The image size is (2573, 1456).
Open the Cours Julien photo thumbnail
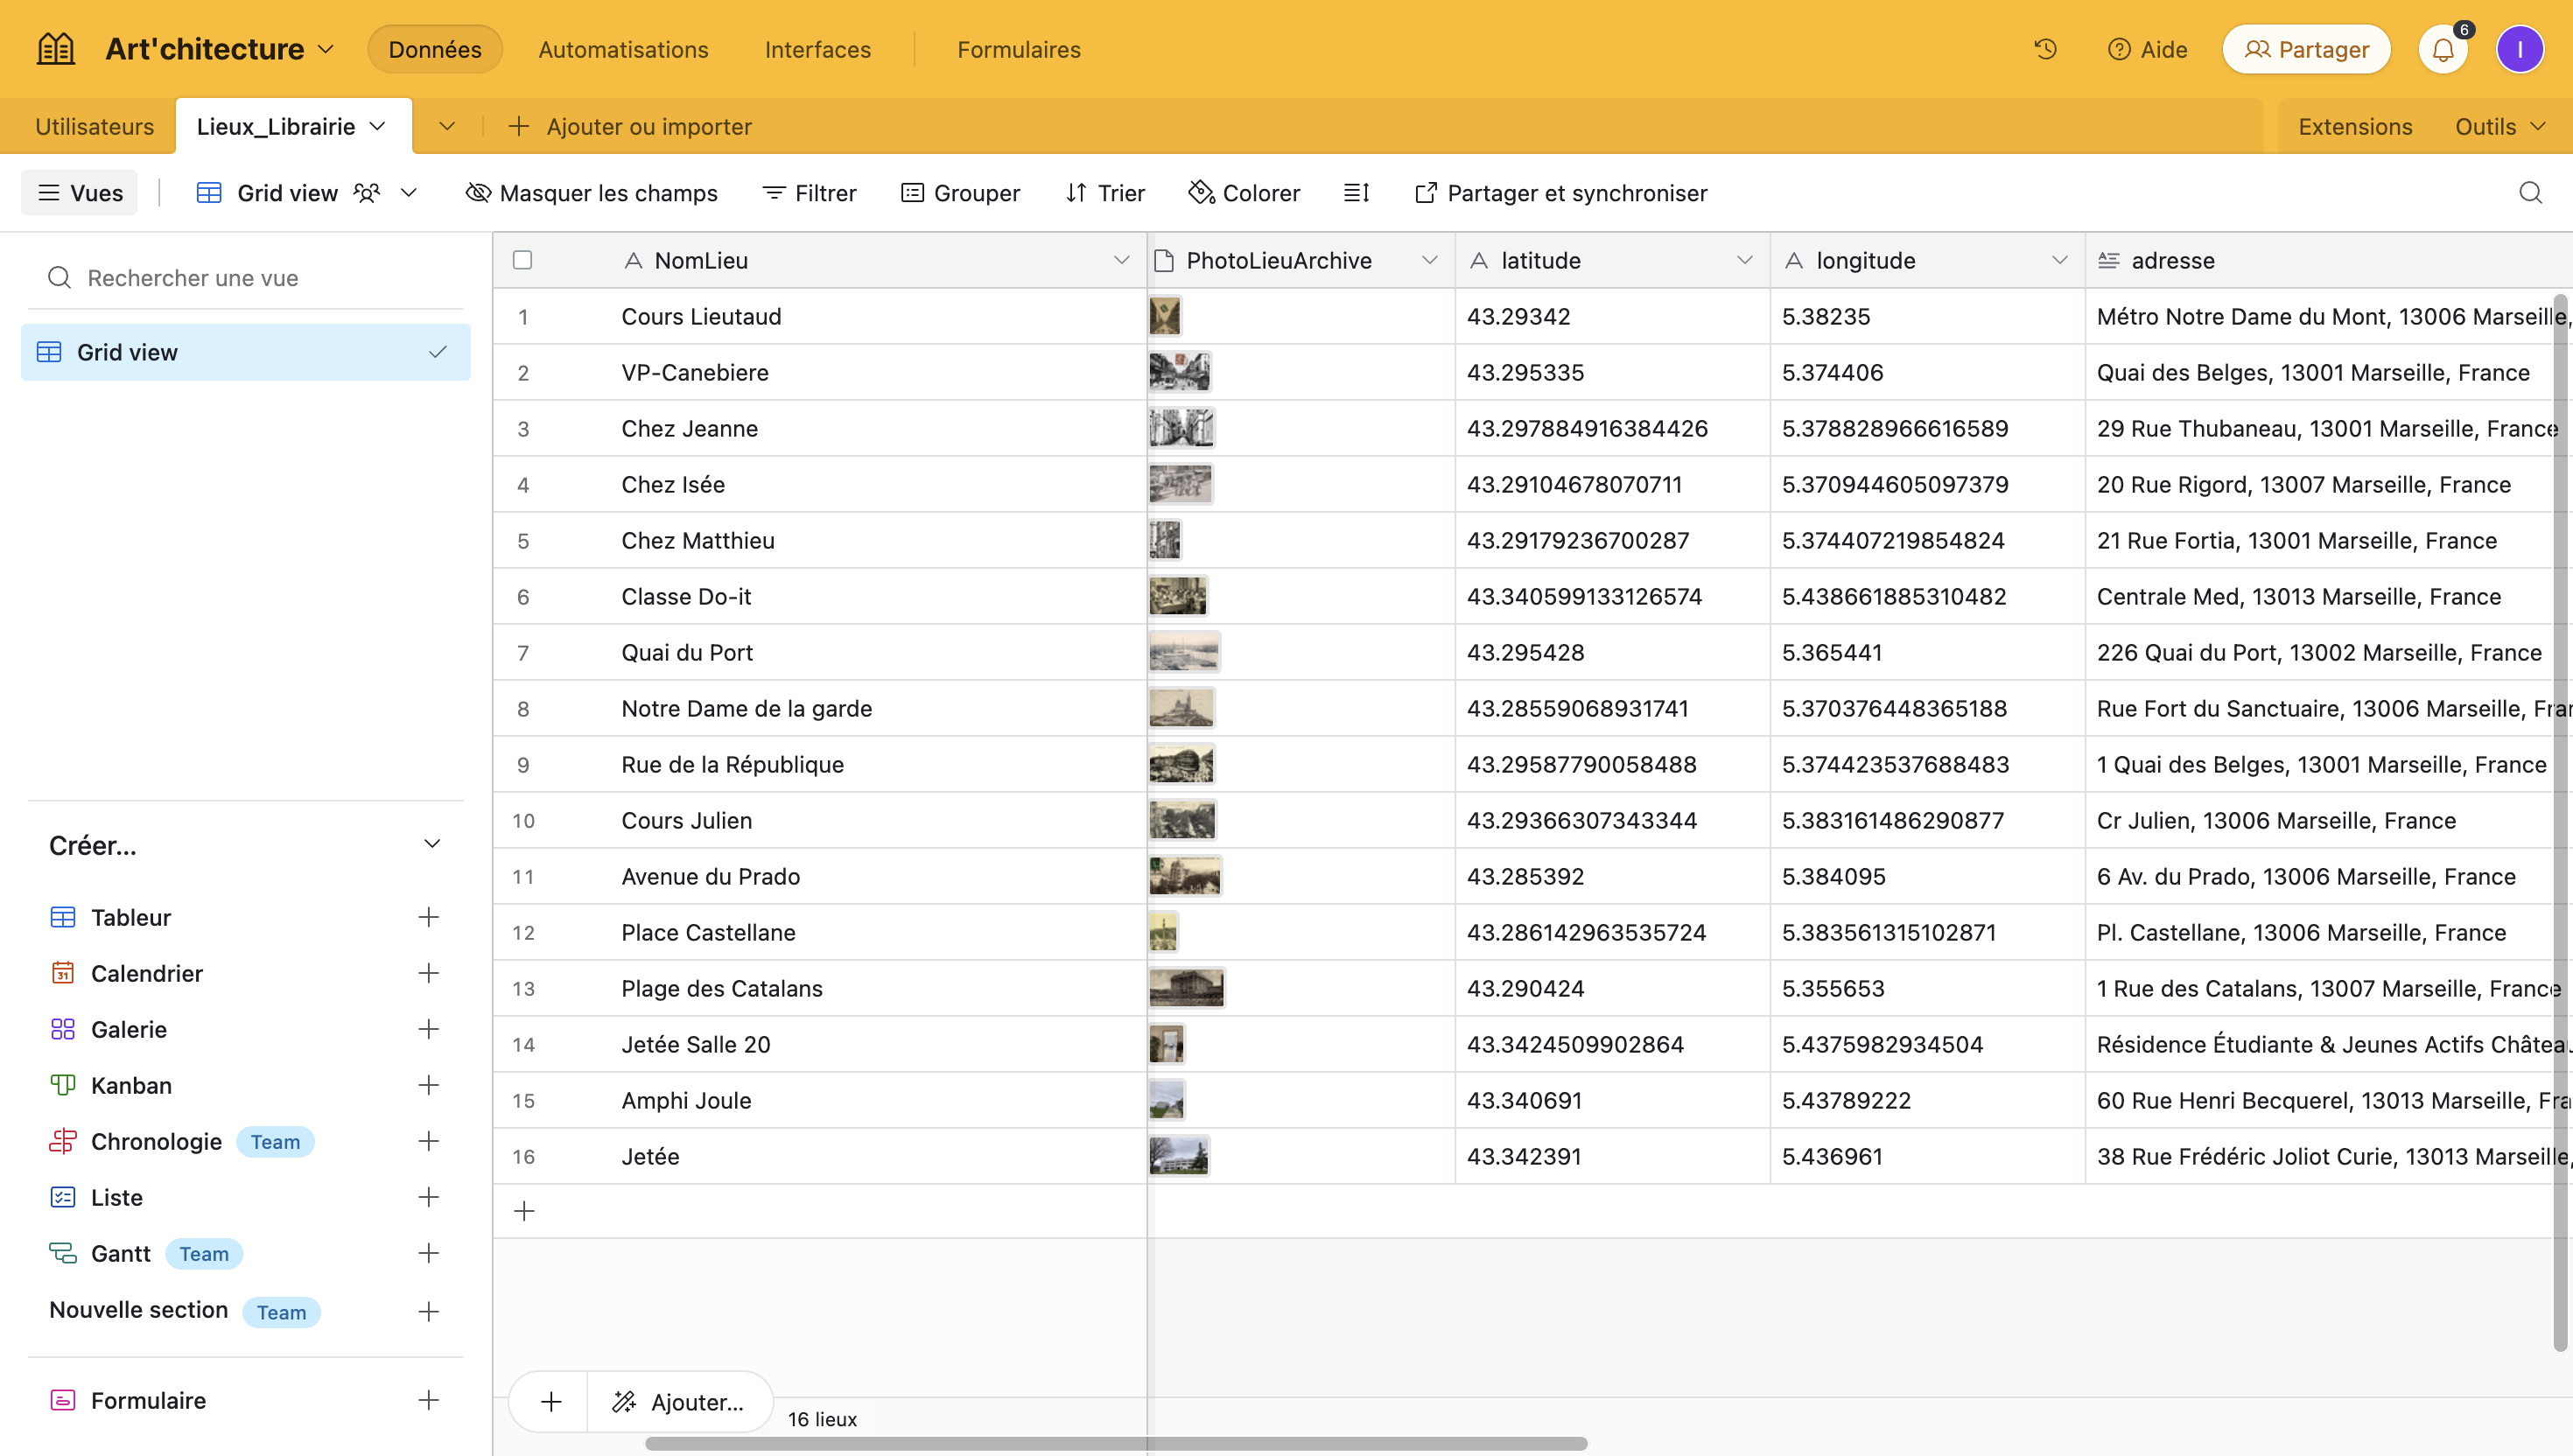[1182, 820]
